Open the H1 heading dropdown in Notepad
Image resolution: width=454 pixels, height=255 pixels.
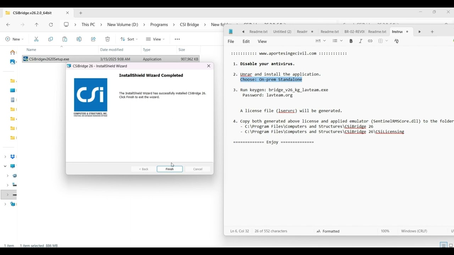pyautogui.click(x=321, y=41)
